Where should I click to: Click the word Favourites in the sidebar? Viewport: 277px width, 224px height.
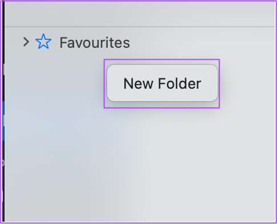pyautogui.click(x=95, y=43)
